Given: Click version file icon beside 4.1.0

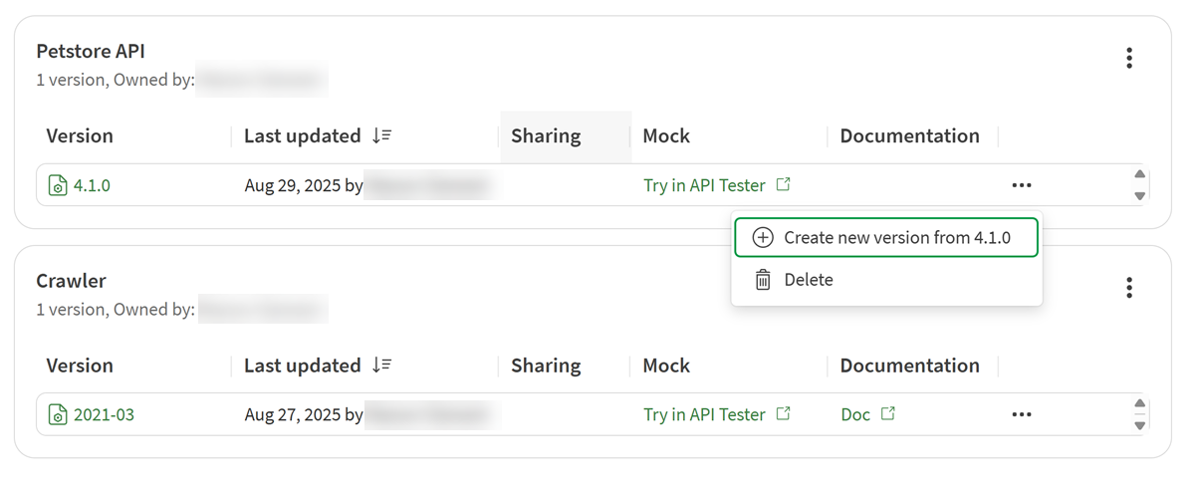Looking at the screenshot, I should tap(58, 185).
